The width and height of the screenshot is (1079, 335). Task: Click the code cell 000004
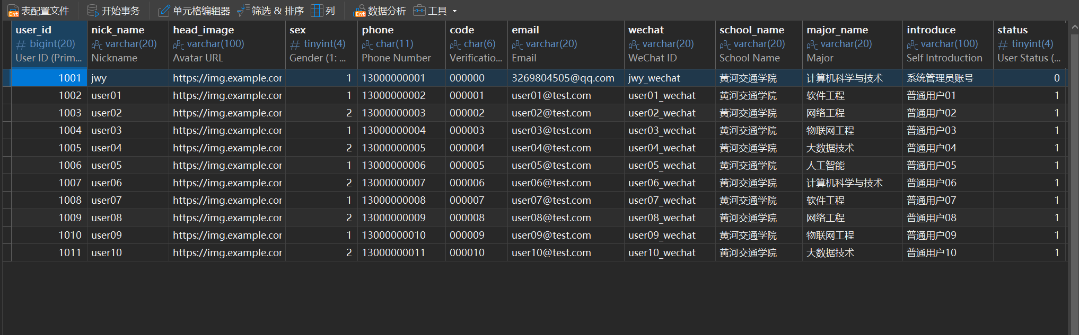pyautogui.click(x=477, y=148)
